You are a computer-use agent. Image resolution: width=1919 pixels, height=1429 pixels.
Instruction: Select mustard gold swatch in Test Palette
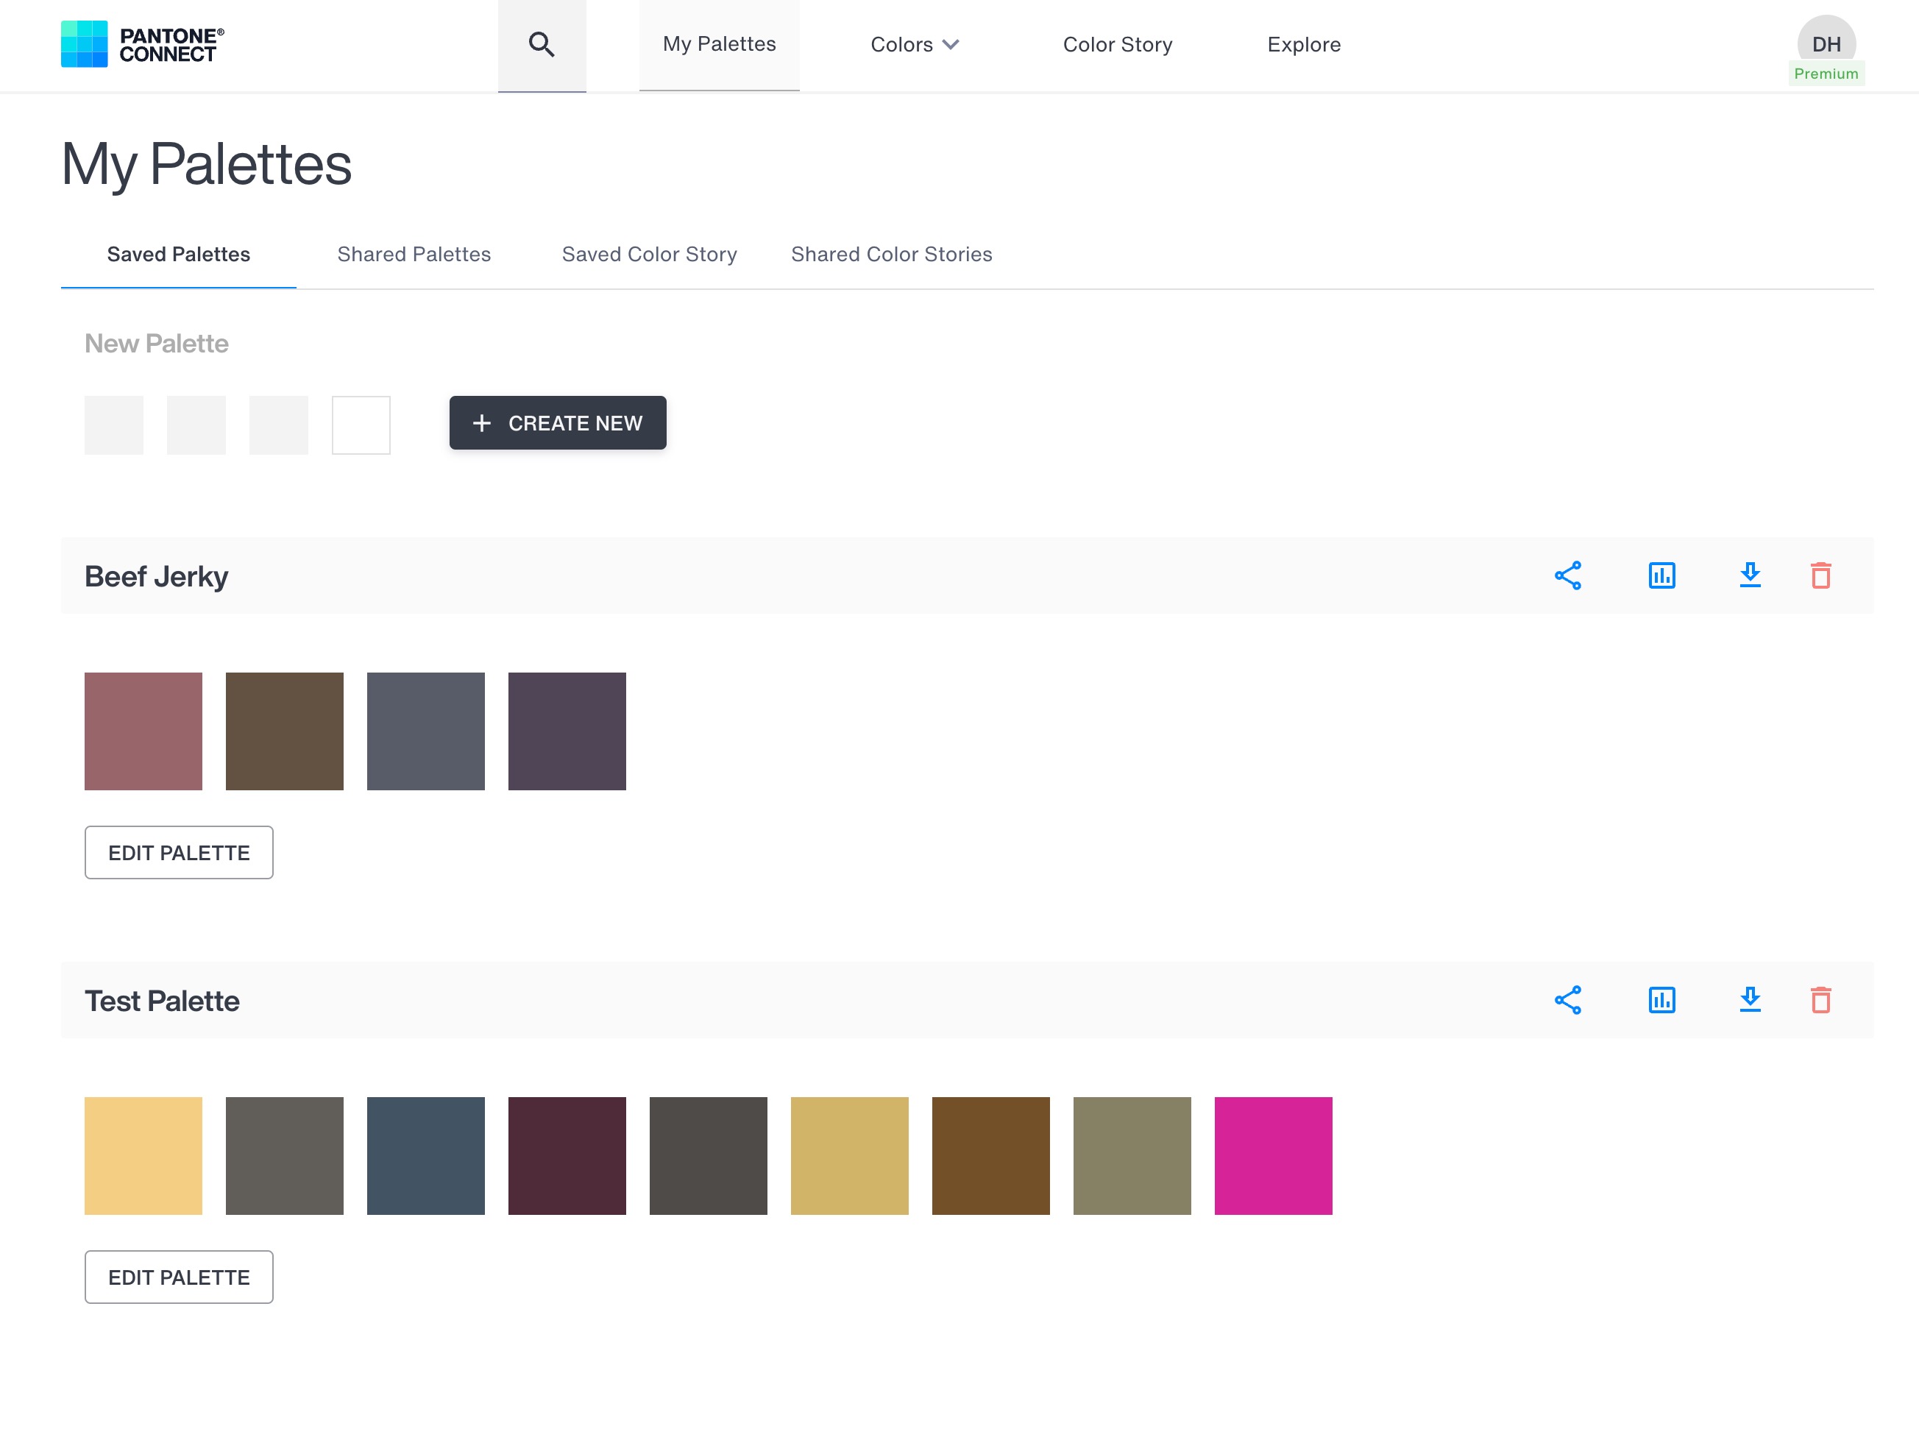(x=849, y=1157)
